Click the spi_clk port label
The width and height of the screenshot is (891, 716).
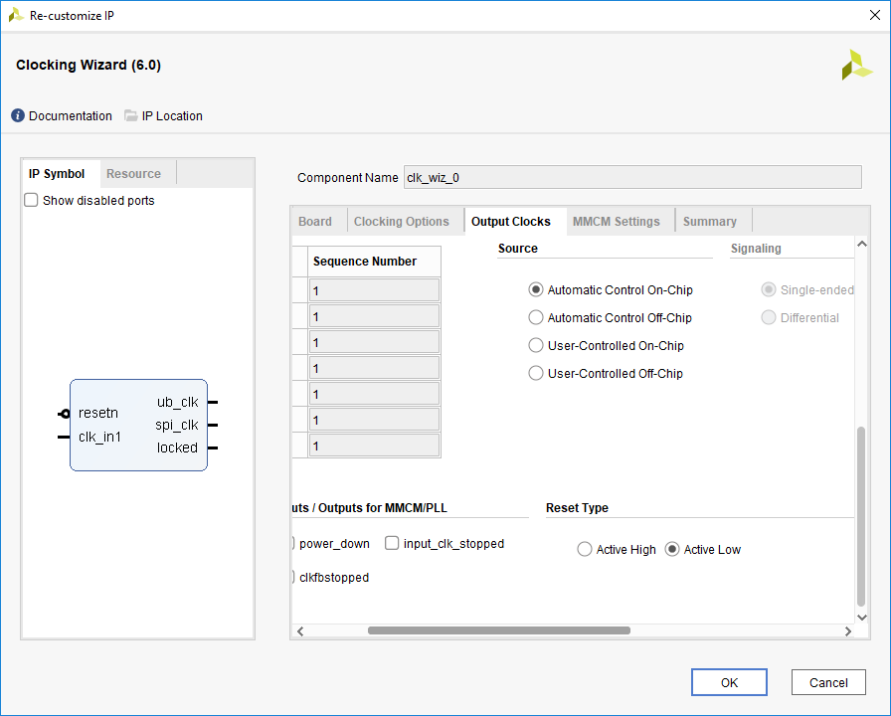pyautogui.click(x=177, y=425)
